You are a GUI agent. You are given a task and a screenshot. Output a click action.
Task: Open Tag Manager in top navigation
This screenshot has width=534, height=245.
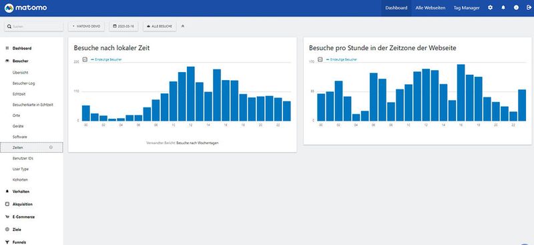pyautogui.click(x=467, y=8)
